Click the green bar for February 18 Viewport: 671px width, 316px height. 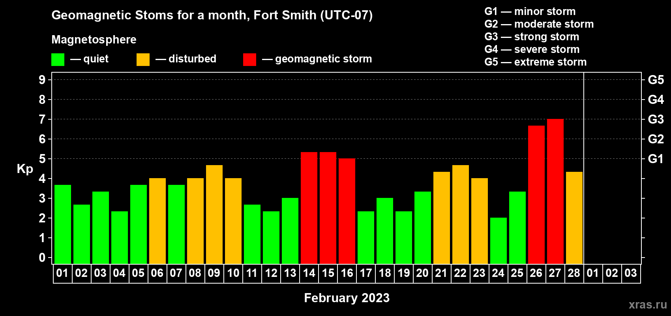pos(385,231)
